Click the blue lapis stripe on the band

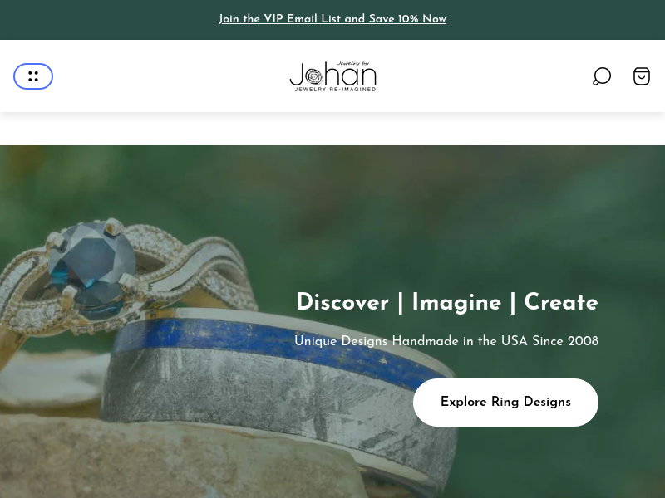click(x=272, y=343)
